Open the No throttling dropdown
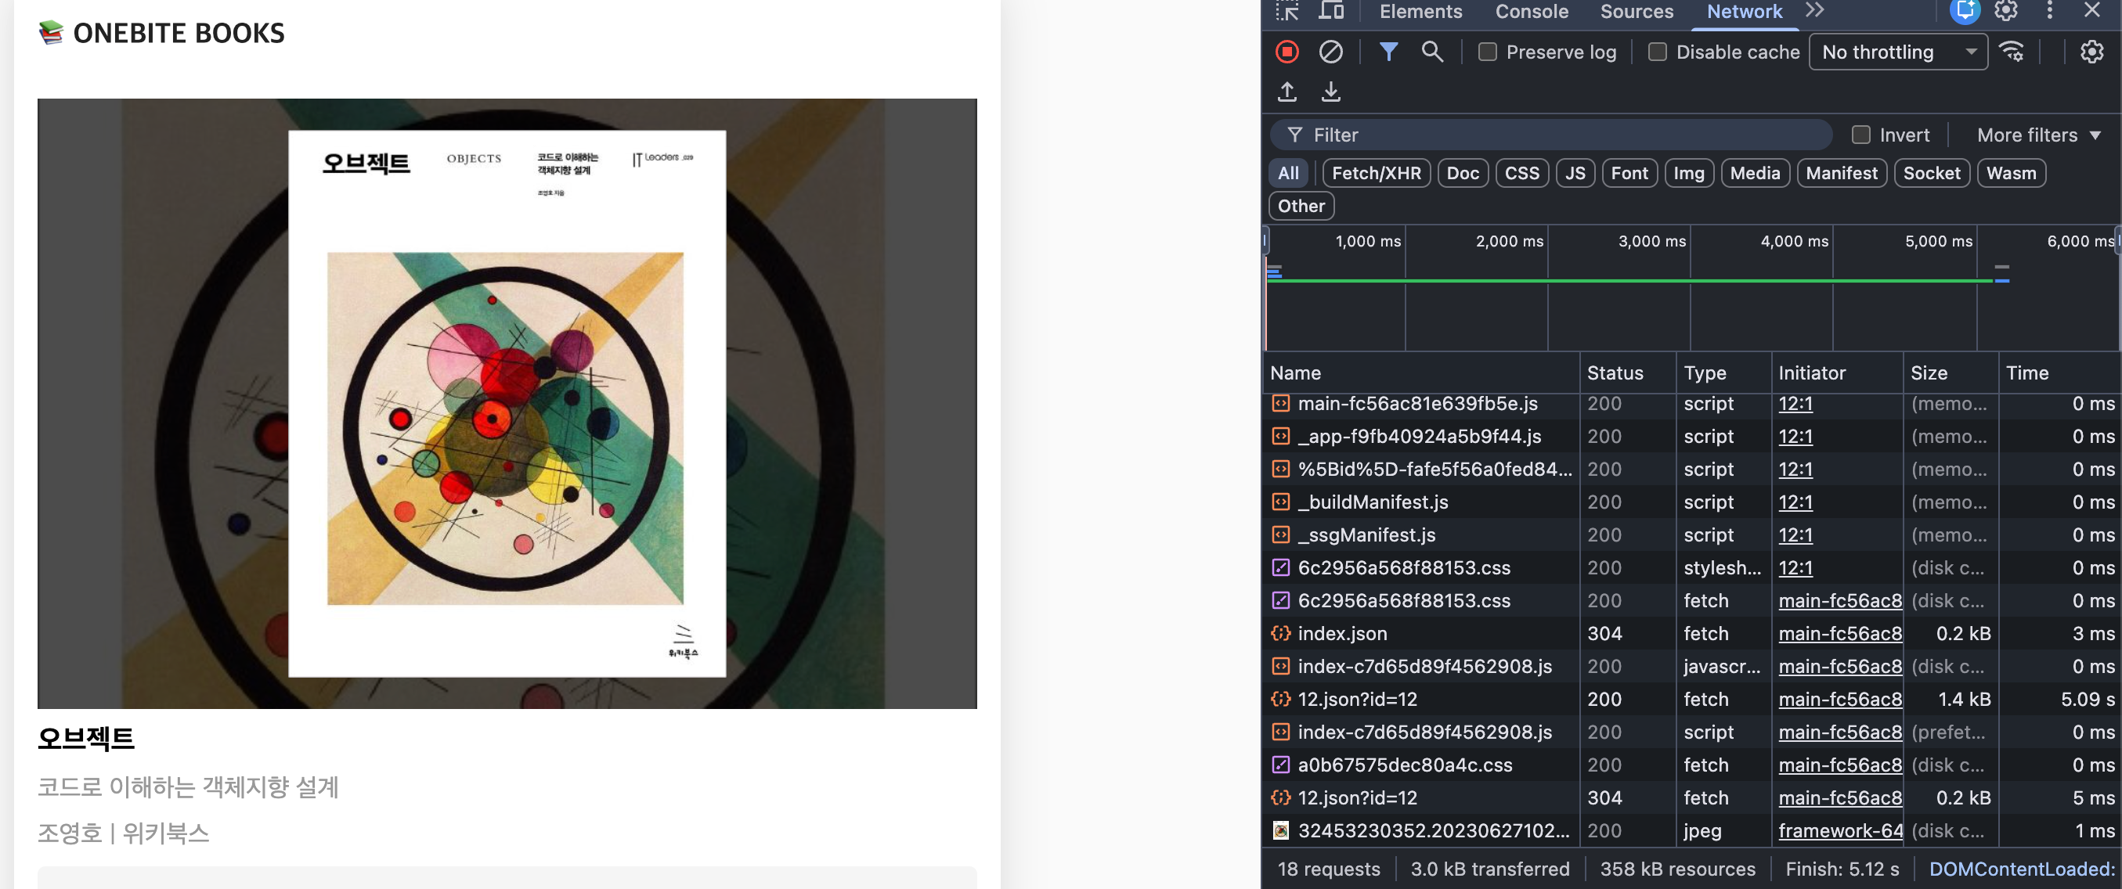The width and height of the screenshot is (2122, 889). (x=1897, y=52)
